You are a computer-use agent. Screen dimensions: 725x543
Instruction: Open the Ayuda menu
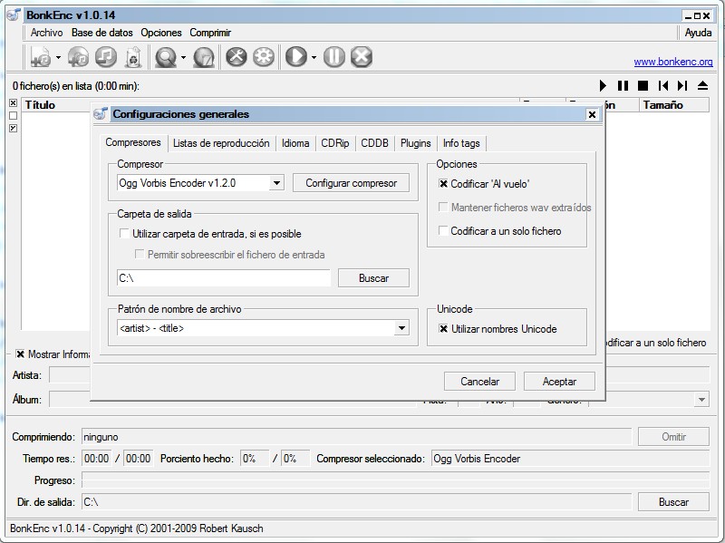[698, 33]
